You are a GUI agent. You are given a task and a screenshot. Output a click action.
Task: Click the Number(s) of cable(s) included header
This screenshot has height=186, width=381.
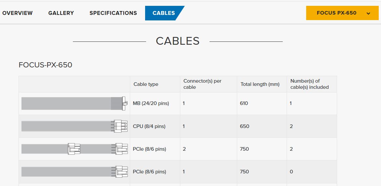pos(309,84)
